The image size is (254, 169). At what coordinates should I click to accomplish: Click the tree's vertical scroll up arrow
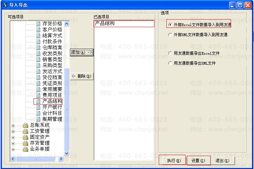coord(67,24)
